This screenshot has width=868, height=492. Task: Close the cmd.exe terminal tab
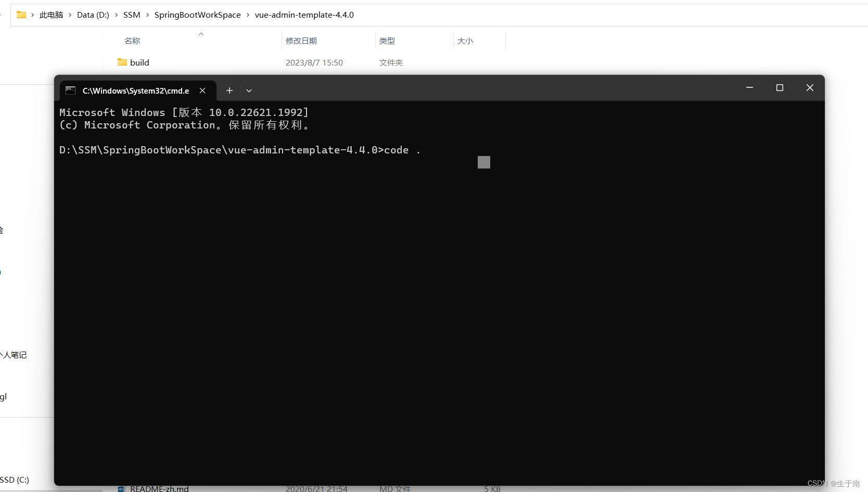pos(202,90)
